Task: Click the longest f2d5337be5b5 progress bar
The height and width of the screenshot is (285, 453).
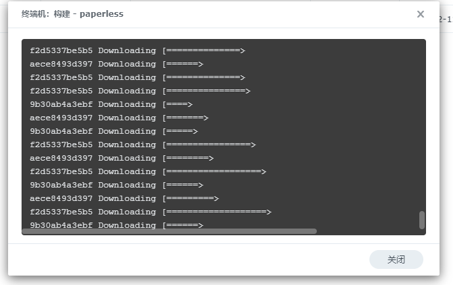Action: [x=216, y=212]
